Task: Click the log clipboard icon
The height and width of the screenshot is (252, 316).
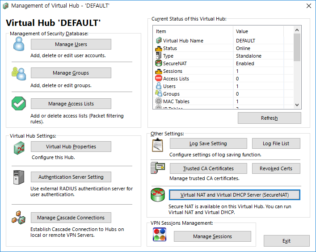Action: point(157,145)
